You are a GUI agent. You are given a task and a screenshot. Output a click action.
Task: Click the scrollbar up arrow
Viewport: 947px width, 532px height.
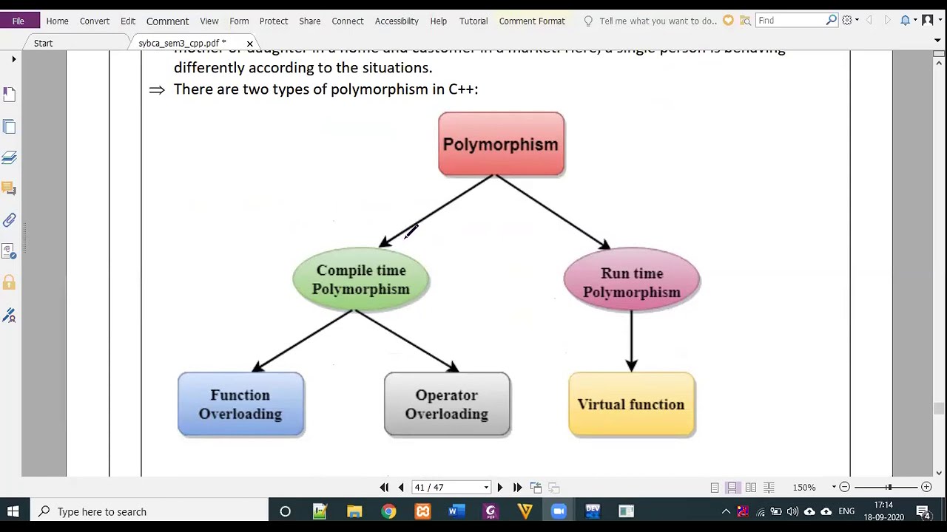coord(939,63)
